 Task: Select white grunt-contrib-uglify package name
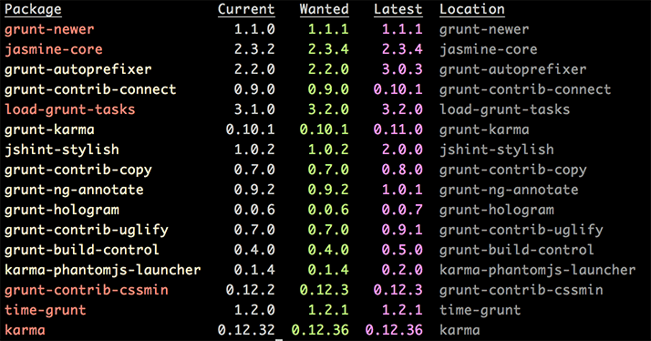(x=87, y=230)
